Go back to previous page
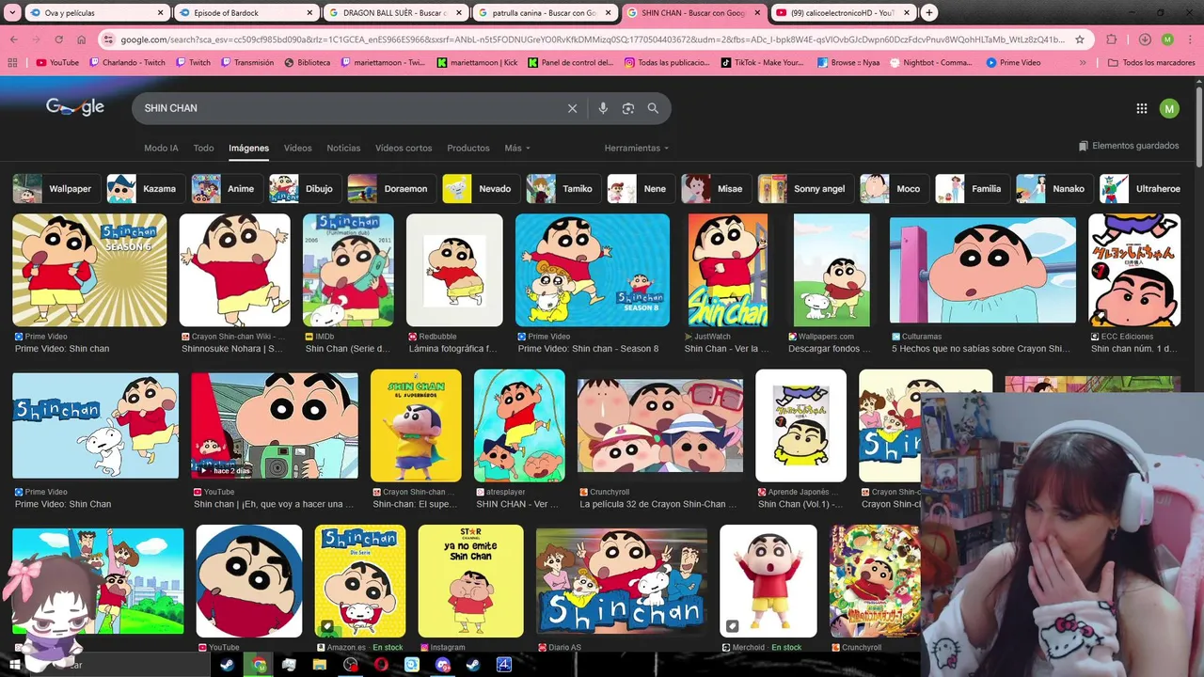Image resolution: width=1204 pixels, height=677 pixels. (14, 39)
